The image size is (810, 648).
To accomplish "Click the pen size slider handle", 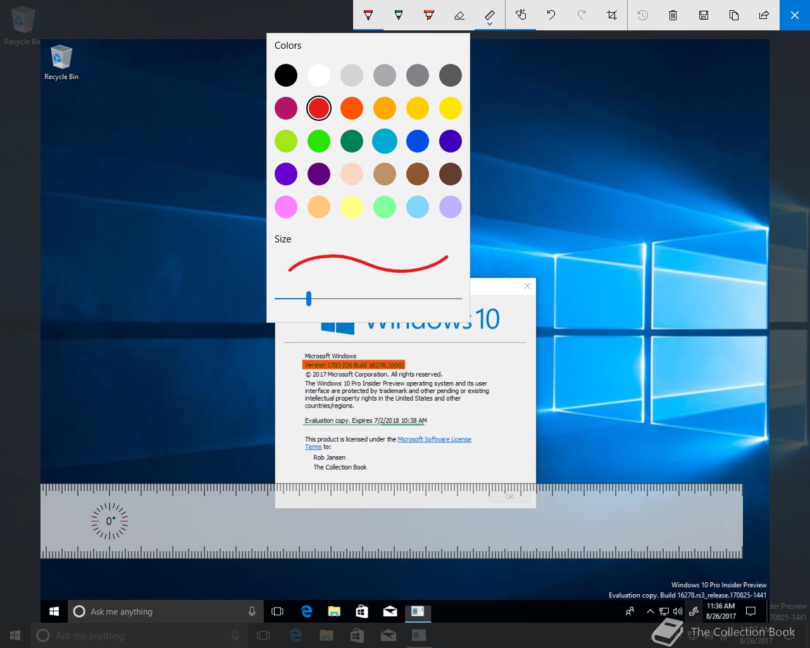I will [x=309, y=298].
